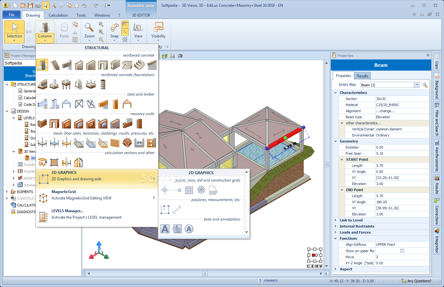Image resolution: width=444 pixels, height=287 pixels.
Task: Expand the Loads and Forces section
Action: pos(335,232)
